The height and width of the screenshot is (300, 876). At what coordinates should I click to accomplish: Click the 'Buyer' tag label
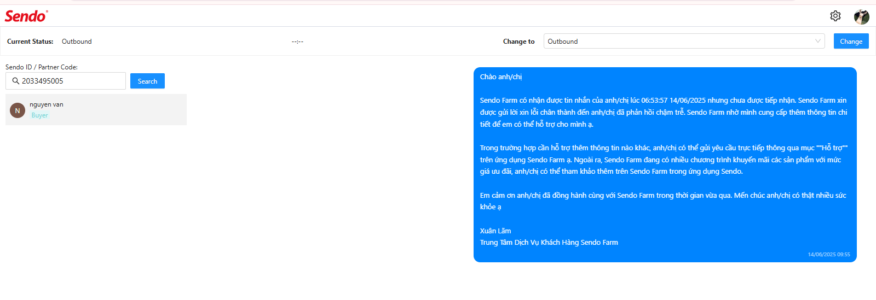[39, 115]
